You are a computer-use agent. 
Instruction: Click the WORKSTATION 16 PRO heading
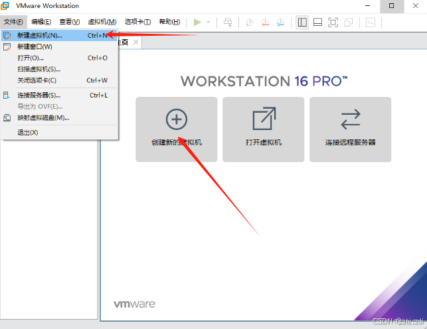tap(264, 82)
